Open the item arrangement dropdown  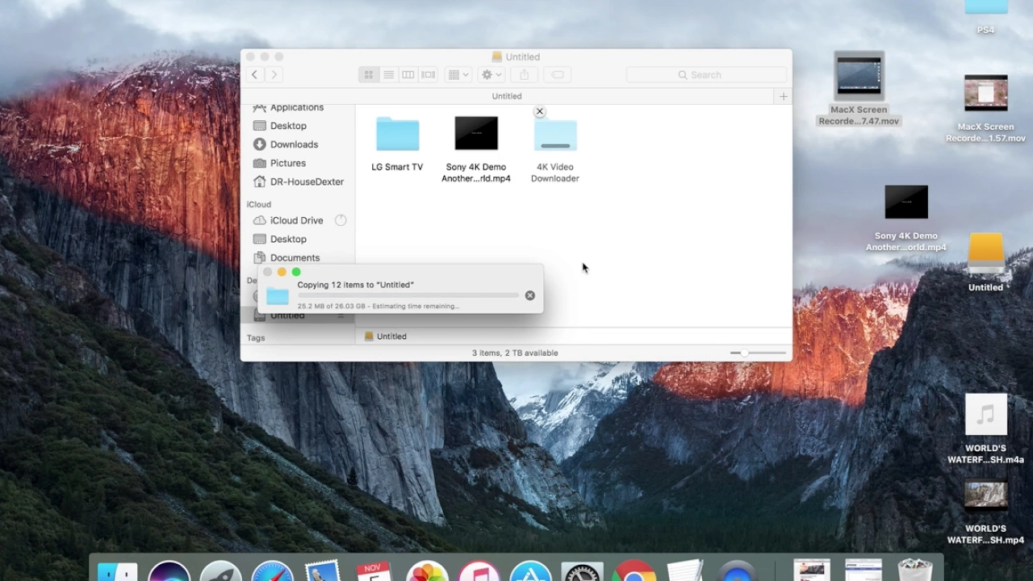(x=458, y=74)
